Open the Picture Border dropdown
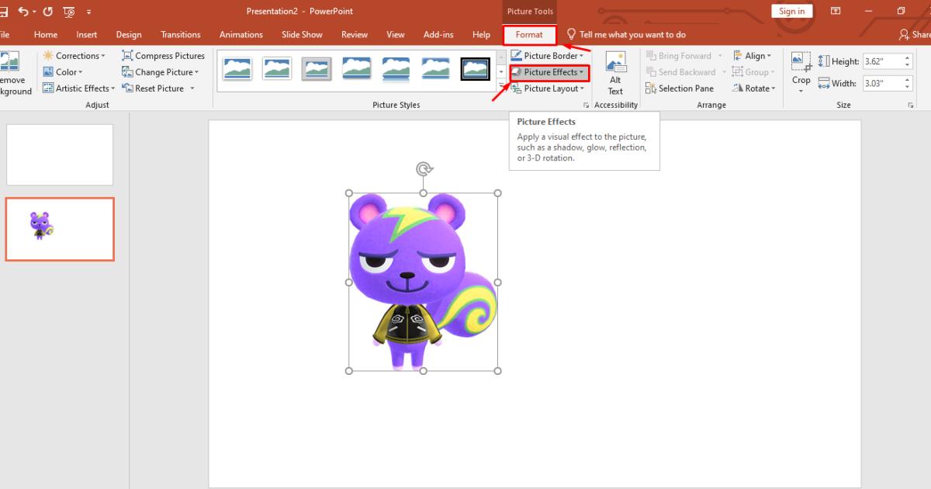The width and height of the screenshot is (931, 489). 549,55
